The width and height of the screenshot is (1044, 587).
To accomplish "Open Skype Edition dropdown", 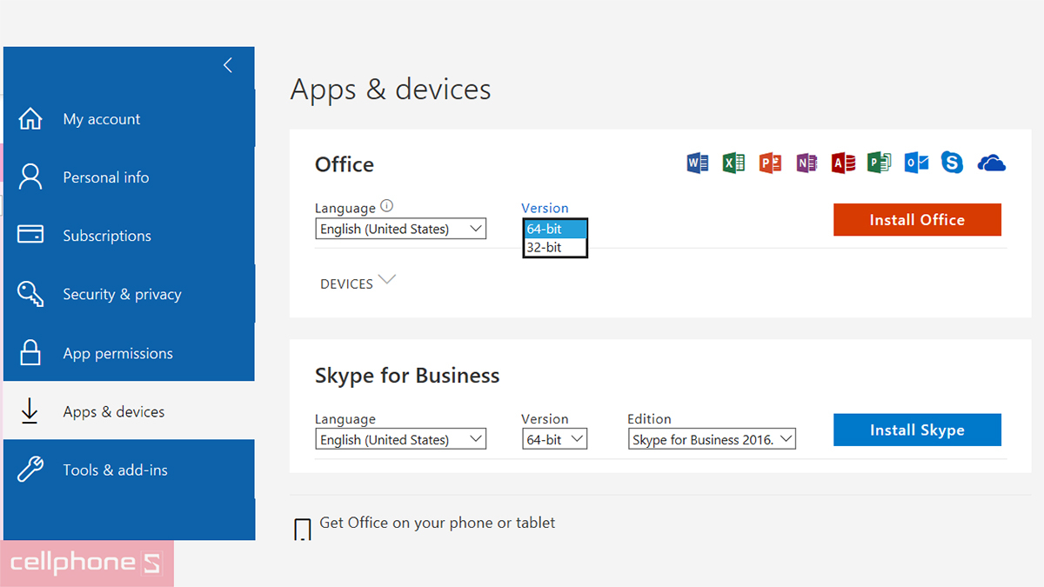I will [x=712, y=439].
